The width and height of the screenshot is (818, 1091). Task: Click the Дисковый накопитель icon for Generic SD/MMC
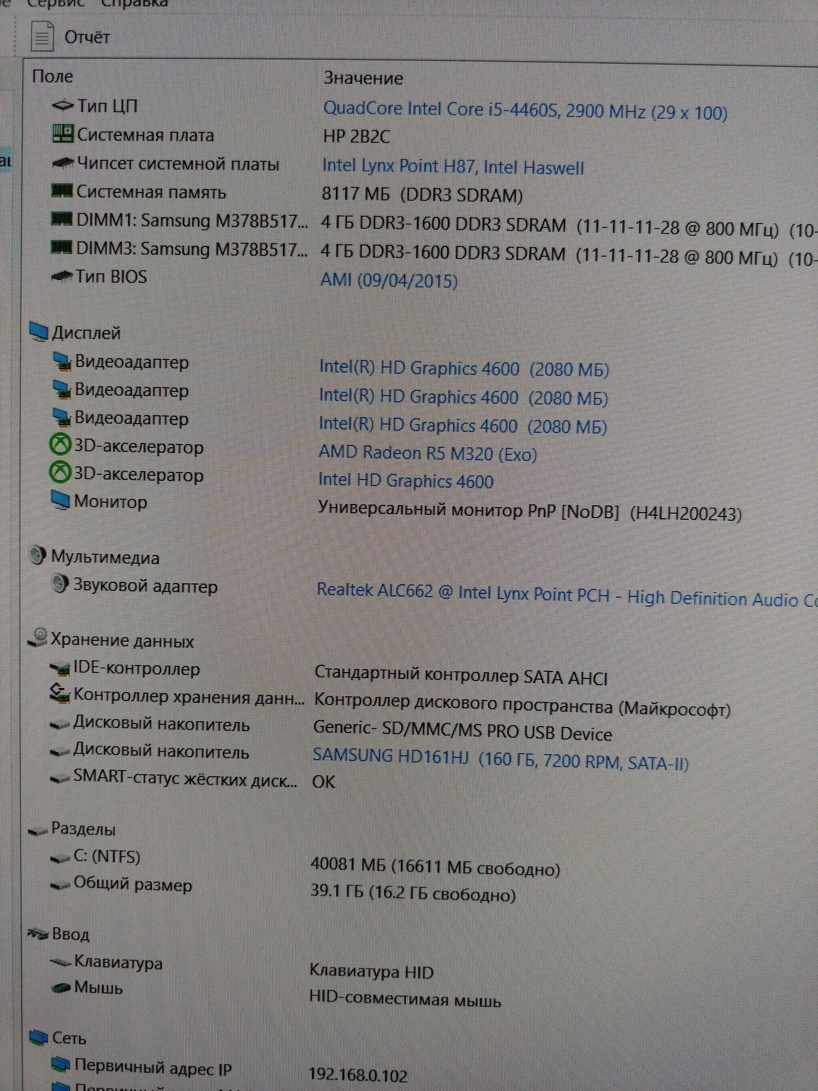(x=60, y=724)
